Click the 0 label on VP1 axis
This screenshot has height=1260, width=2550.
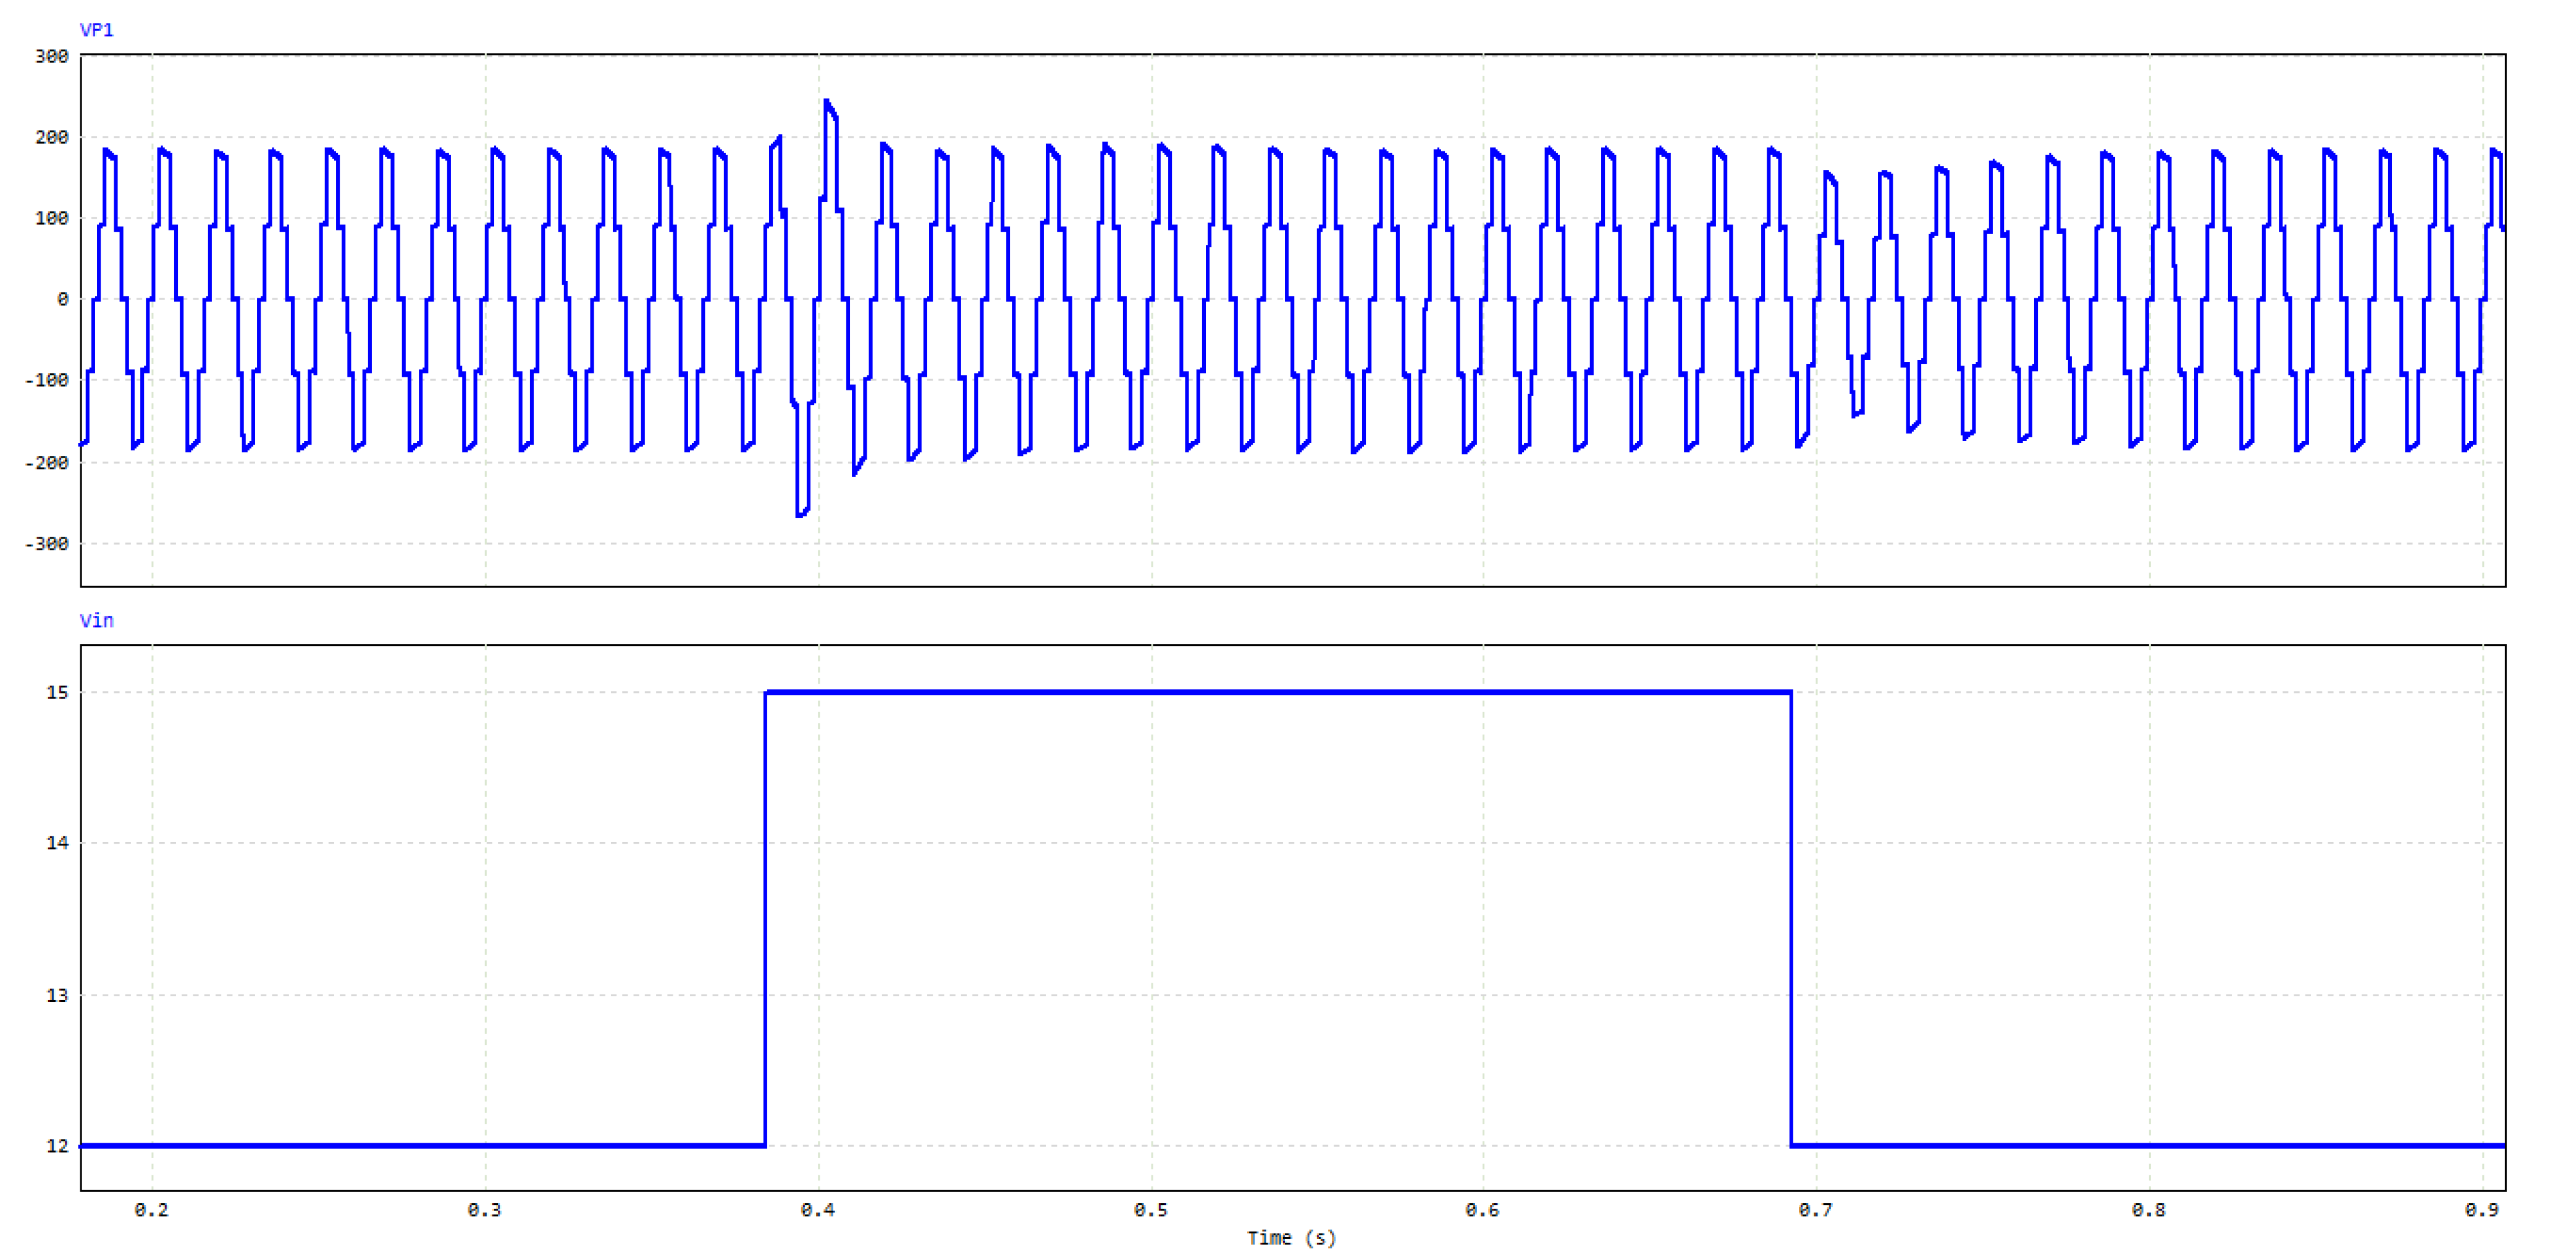[x=62, y=299]
